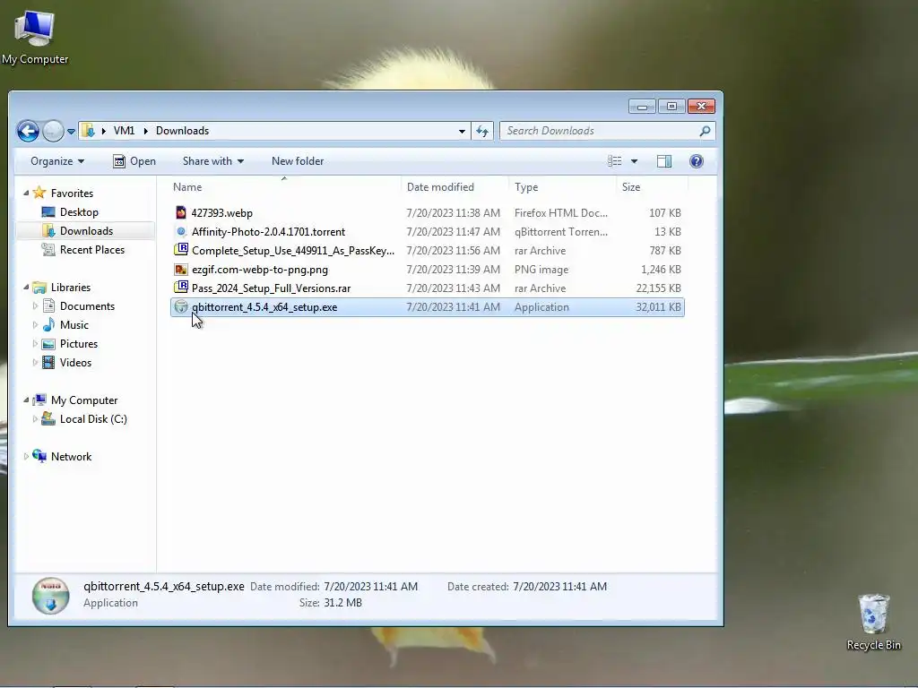This screenshot has height=688, width=918.
Task: Expand the Network tree node
Action: (x=26, y=456)
